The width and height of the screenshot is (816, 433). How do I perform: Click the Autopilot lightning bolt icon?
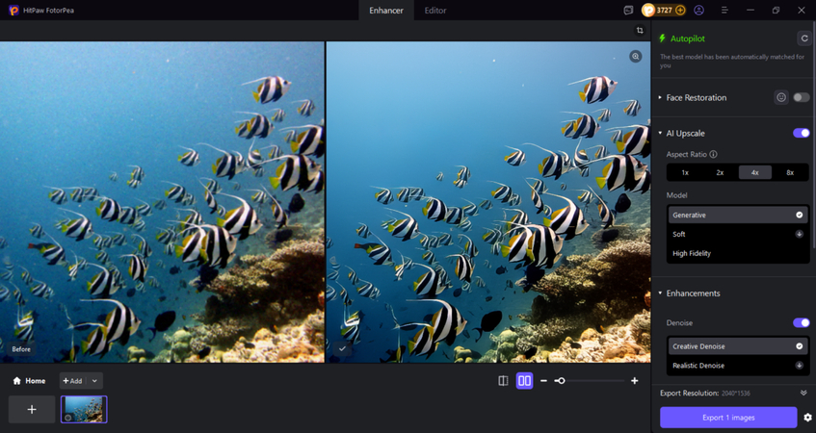[663, 38]
